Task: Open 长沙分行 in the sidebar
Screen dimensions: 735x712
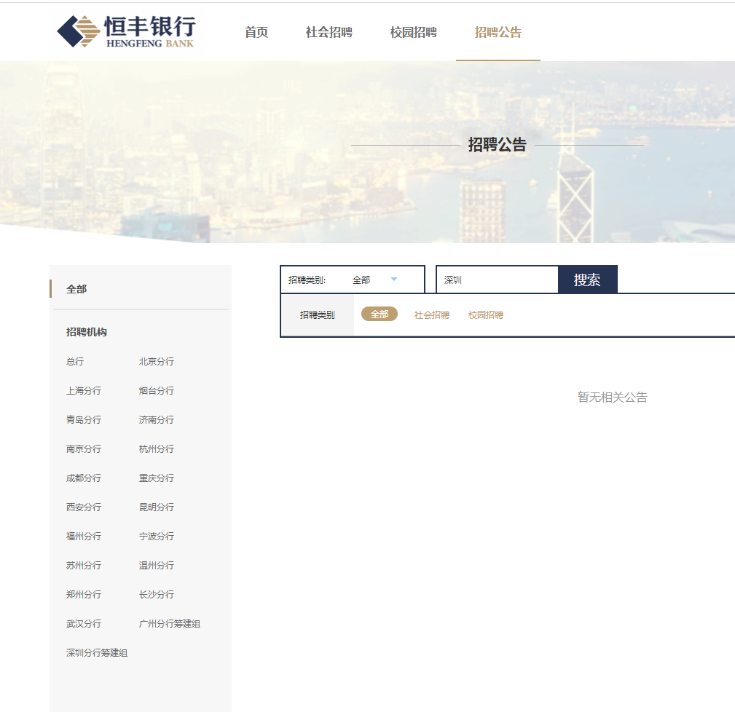Action: click(x=157, y=595)
